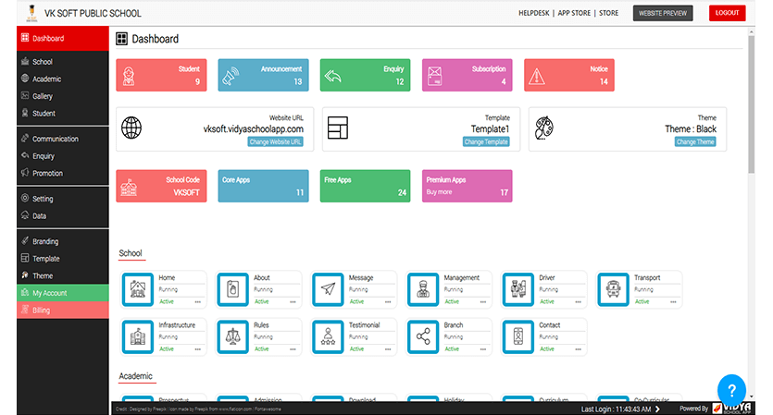The image size is (773, 415).
Task: Open the Branch share icon
Action: pos(423,336)
